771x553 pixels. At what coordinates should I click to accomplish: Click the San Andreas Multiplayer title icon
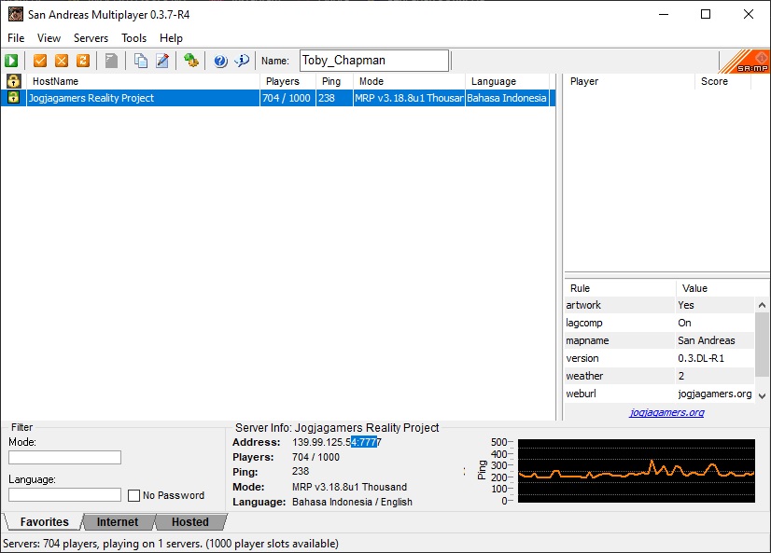16,14
